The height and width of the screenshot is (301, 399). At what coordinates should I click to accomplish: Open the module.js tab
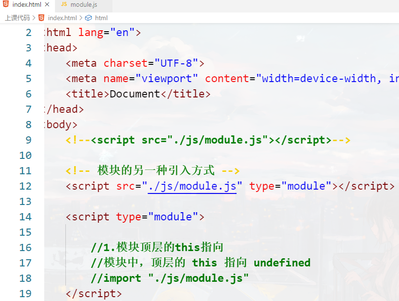point(84,5)
